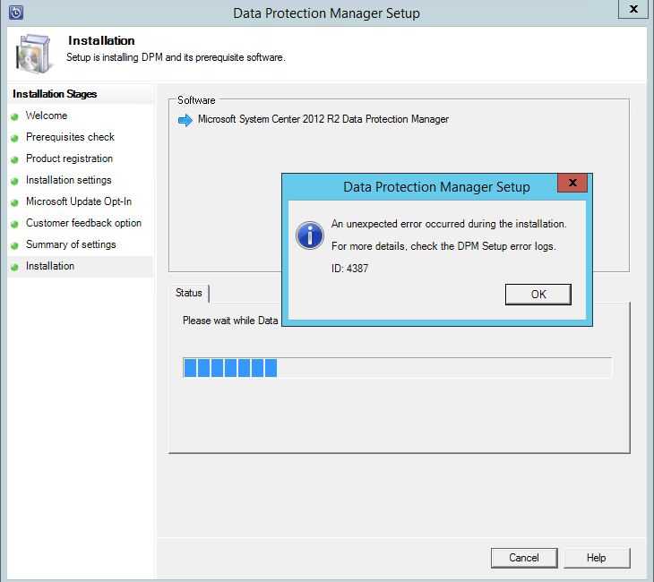654x582 pixels.
Task: Click the installation disc box icon
Action: 34,55
